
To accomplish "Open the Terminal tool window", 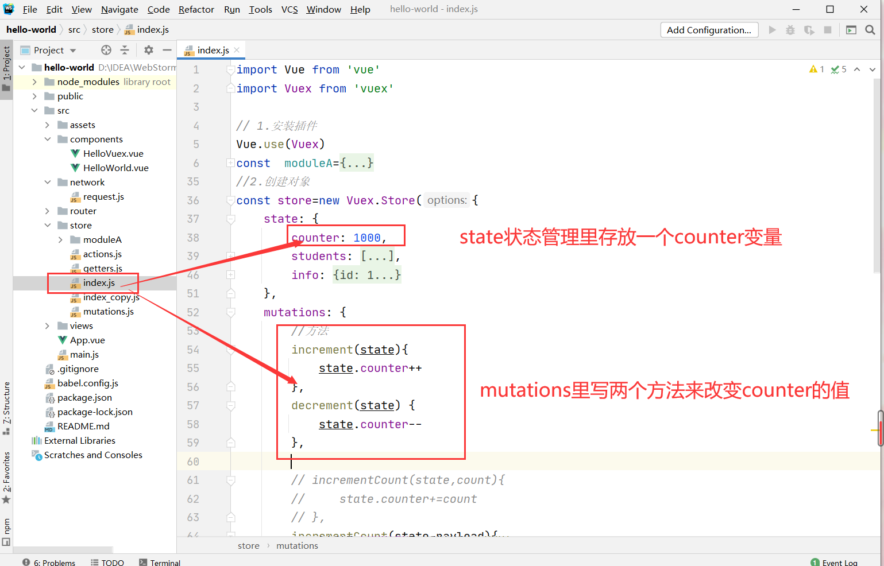I will 160,562.
